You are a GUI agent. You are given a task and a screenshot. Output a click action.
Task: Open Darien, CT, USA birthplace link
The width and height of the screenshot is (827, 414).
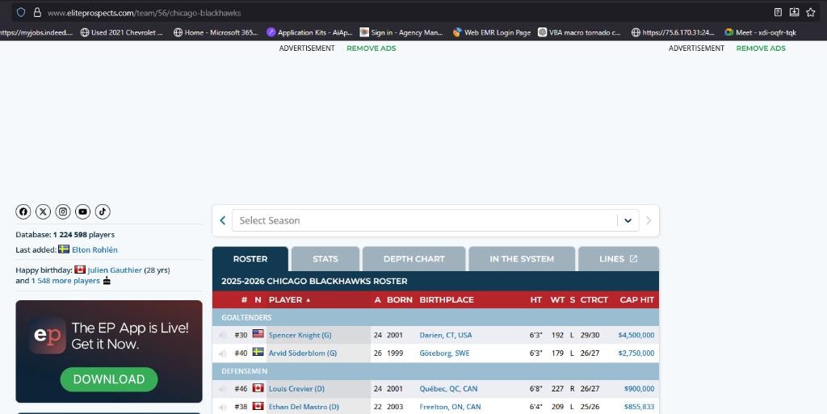pyautogui.click(x=446, y=335)
